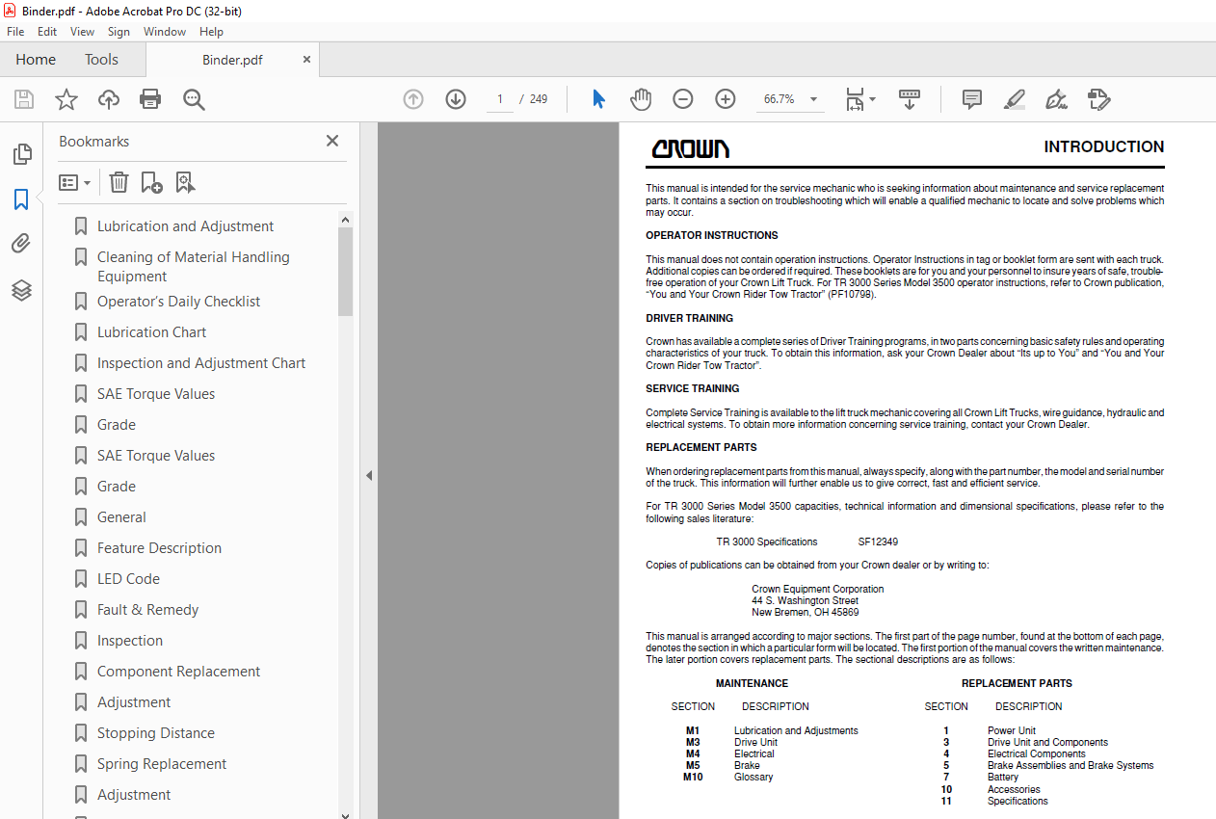Zoom in with the plus button
Screen dimensions: 1216x819
[x=726, y=99]
